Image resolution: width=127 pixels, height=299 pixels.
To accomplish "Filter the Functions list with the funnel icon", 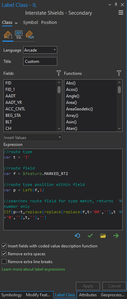I will (119, 73).
